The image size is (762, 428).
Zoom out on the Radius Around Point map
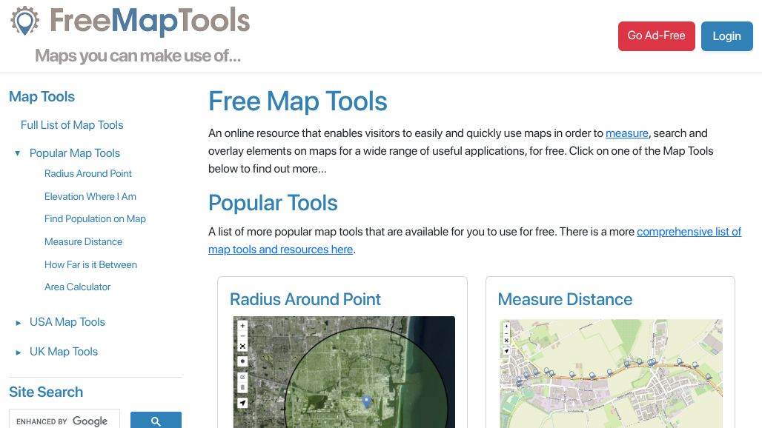242,335
